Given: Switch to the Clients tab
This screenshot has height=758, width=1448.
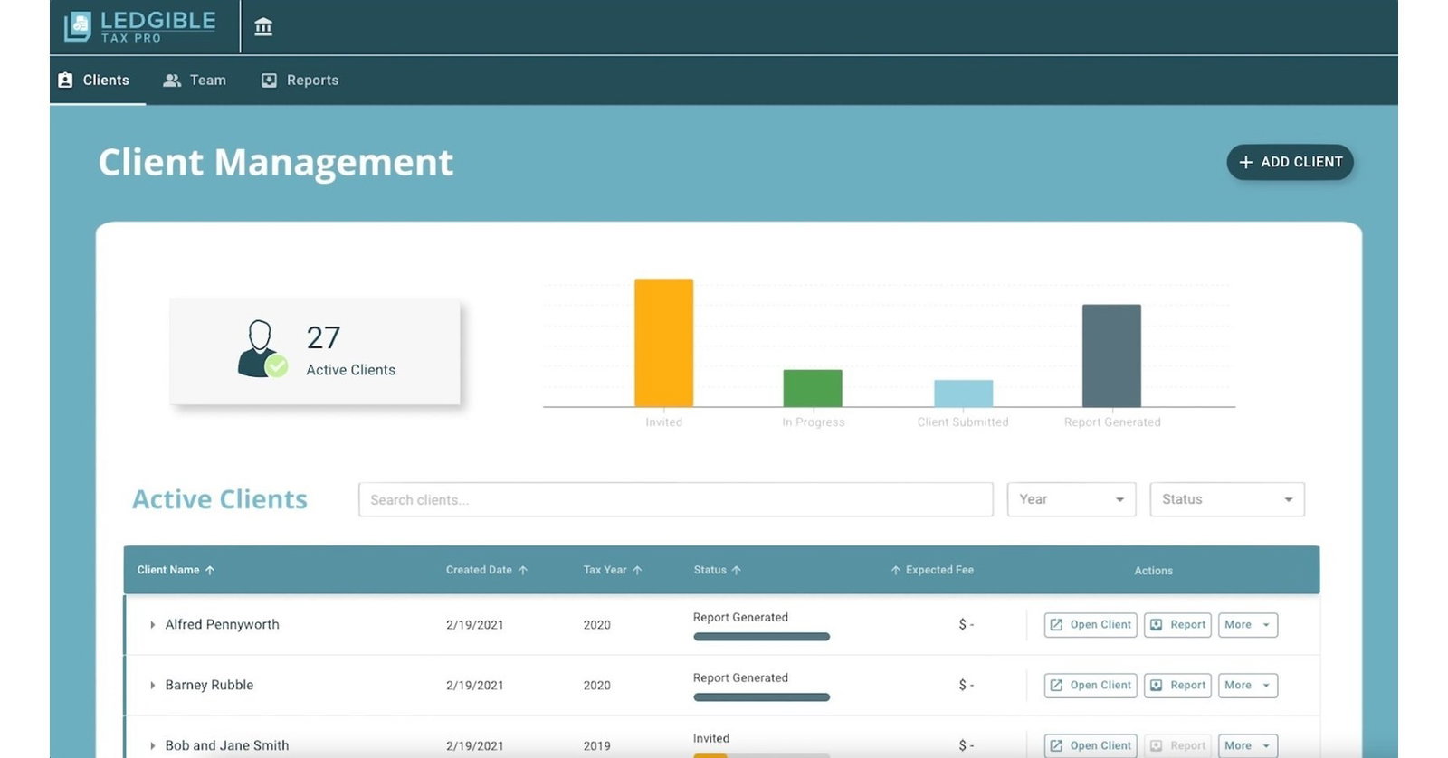Looking at the screenshot, I should tap(94, 80).
